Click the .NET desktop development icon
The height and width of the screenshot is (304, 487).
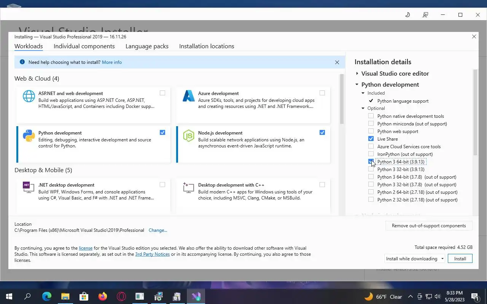coord(28,187)
